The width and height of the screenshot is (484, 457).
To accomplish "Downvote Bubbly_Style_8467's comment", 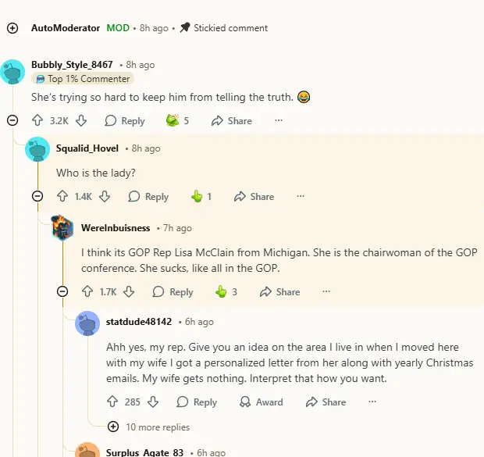I will click(81, 121).
